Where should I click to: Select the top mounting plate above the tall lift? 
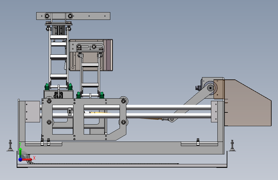(73, 16)
